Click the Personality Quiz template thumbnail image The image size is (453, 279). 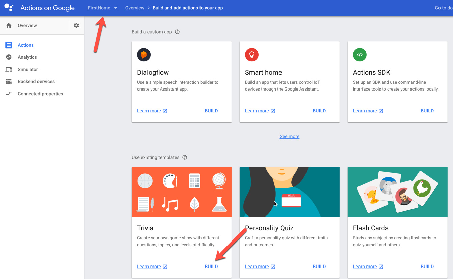[290, 192]
